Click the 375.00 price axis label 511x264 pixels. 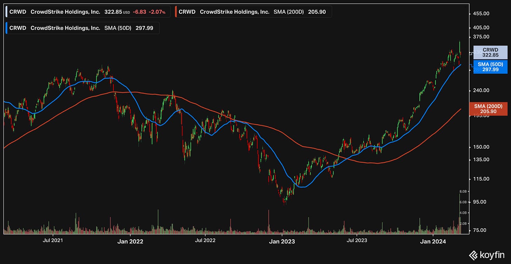click(x=482, y=37)
